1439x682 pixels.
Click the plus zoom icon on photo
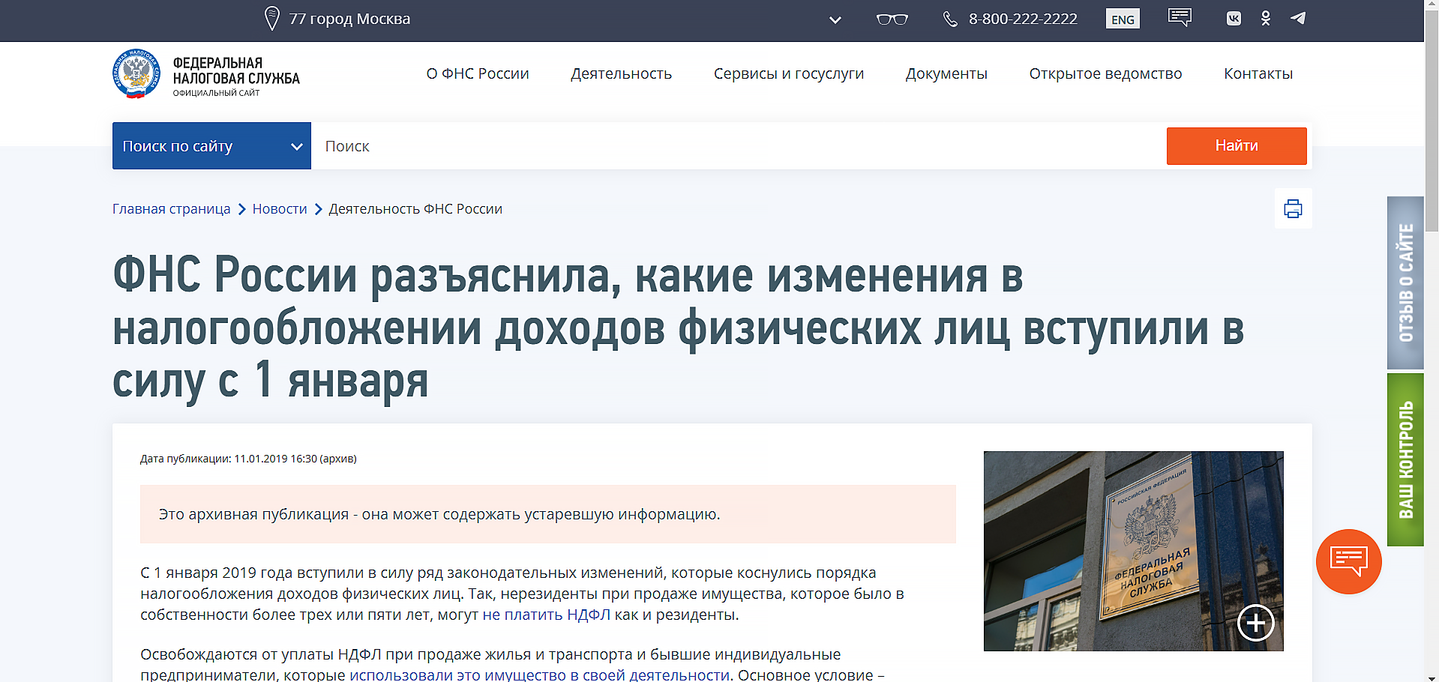tap(1255, 623)
